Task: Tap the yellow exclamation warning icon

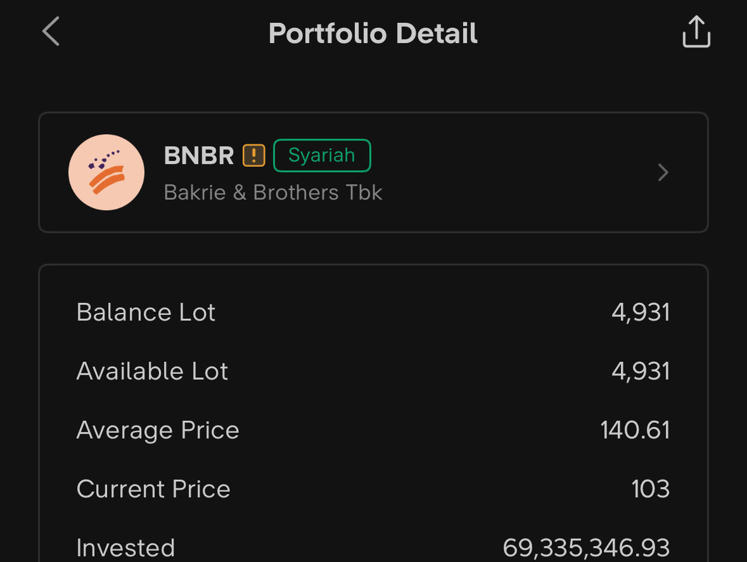Action: click(x=253, y=155)
